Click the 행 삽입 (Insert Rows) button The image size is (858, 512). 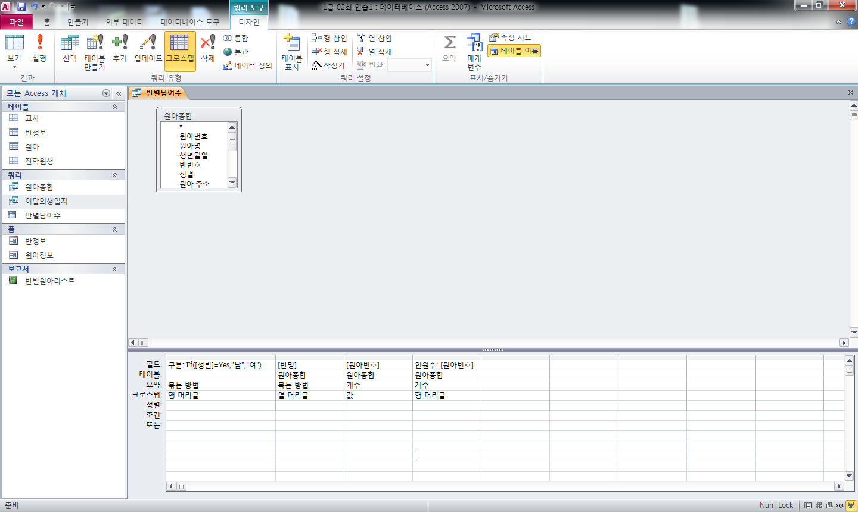pos(329,38)
